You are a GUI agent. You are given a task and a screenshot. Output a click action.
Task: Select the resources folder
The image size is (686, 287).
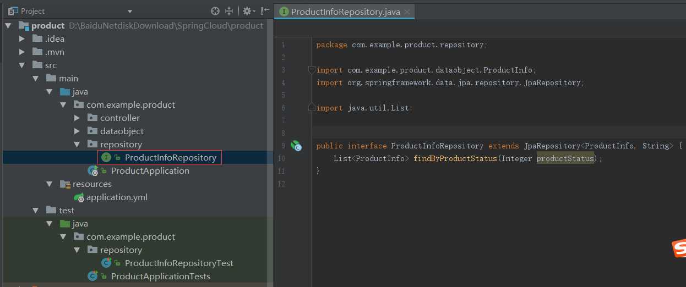click(92, 184)
